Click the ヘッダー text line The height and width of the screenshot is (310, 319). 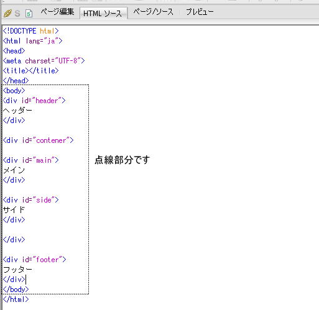tap(17, 111)
